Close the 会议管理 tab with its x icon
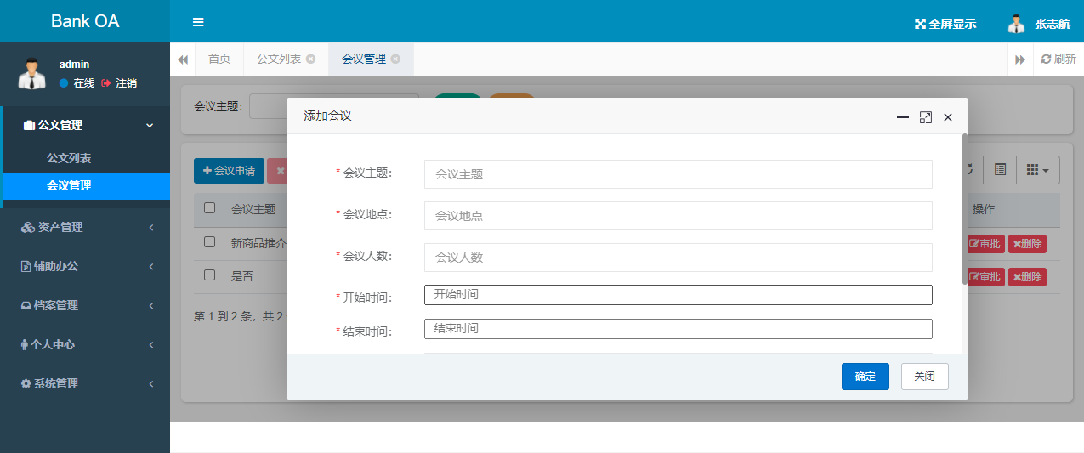This screenshot has width=1084, height=453. pos(395,59)
